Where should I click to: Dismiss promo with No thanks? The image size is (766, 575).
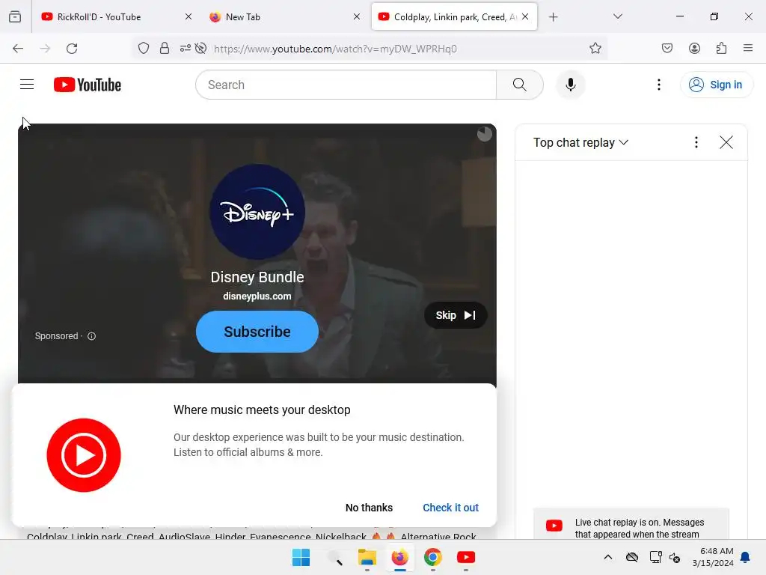coord(369,508)
